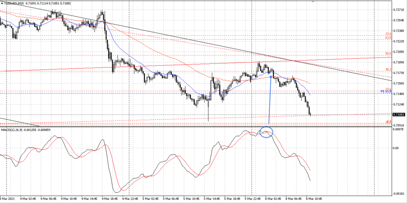Click the MACD scale value 0.00

point(396,148)
